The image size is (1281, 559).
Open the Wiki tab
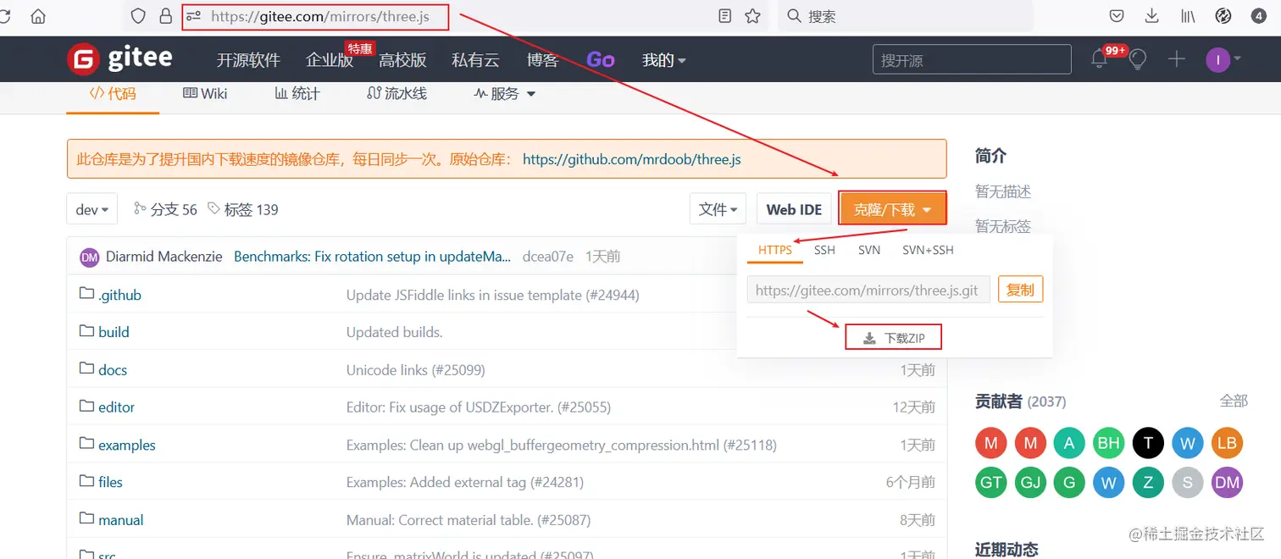click(x=205, y=93)
